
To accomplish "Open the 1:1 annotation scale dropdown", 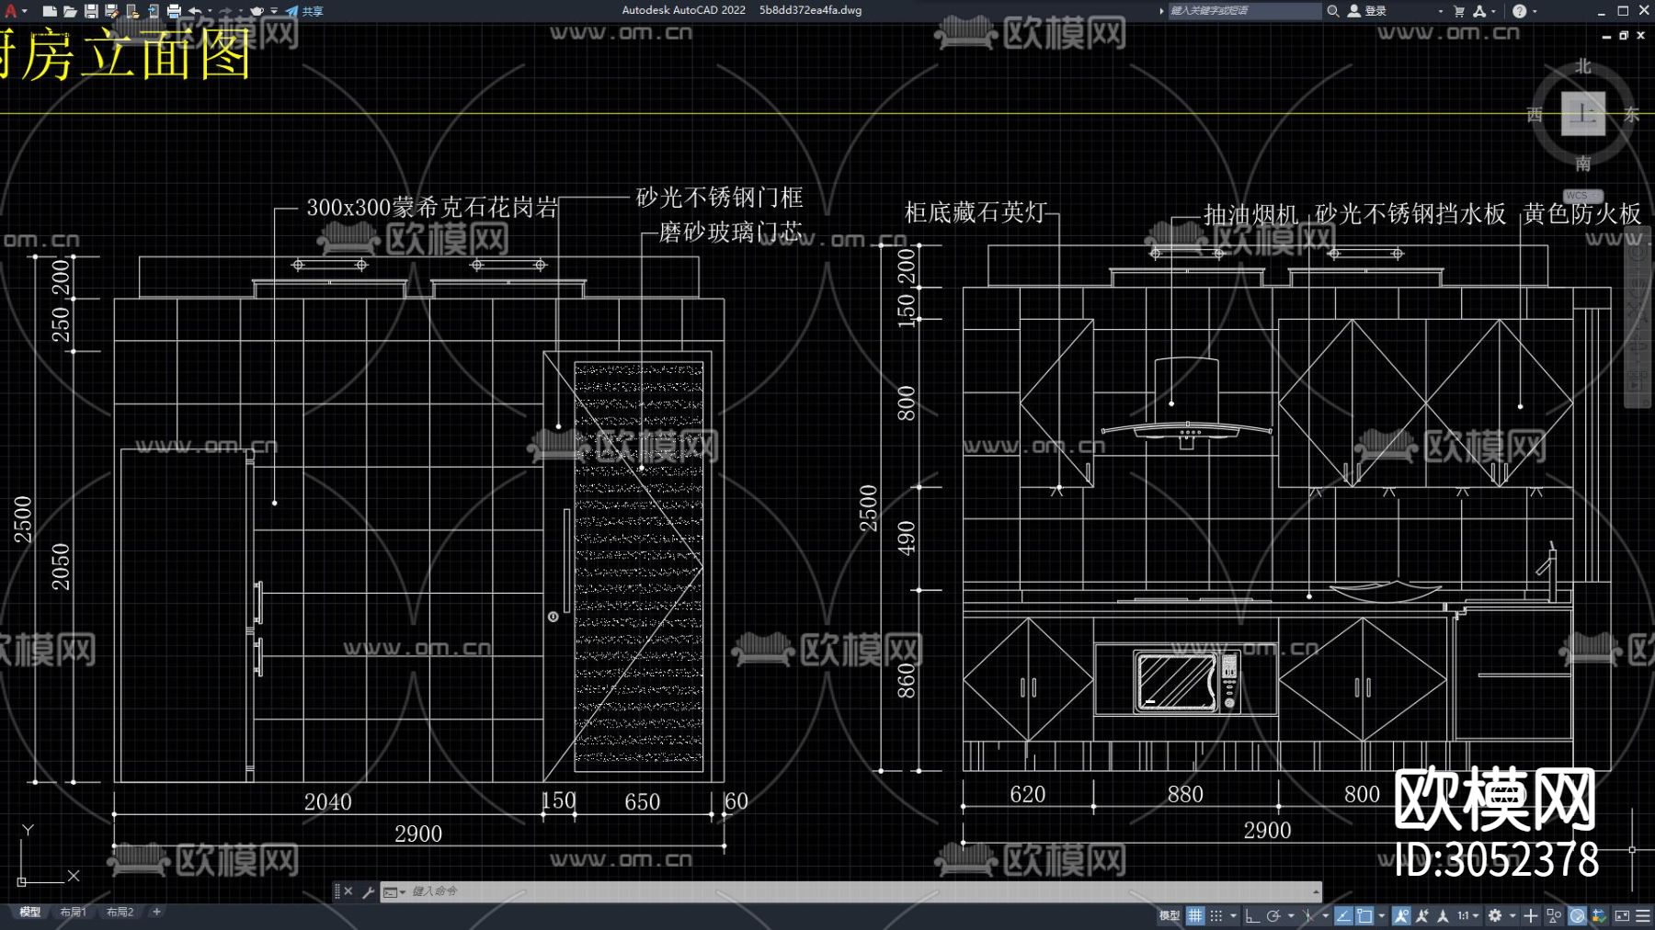I will point(1467,915).
